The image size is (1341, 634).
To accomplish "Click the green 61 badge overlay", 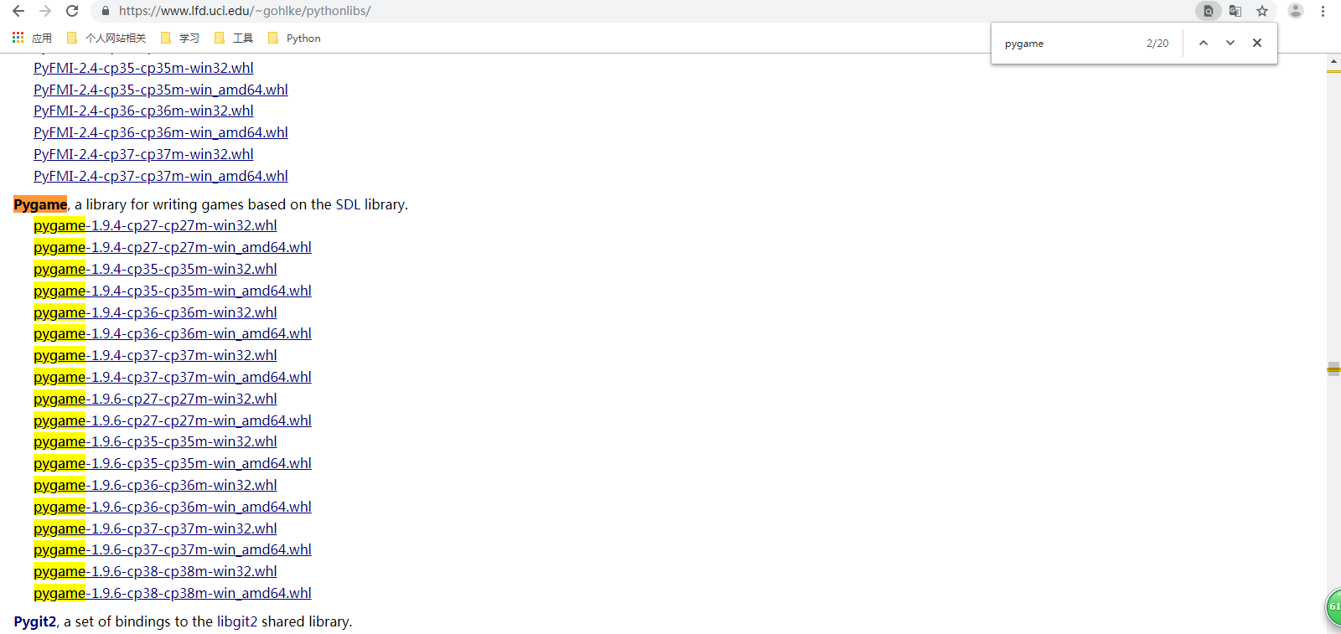I will point(1333,606).
